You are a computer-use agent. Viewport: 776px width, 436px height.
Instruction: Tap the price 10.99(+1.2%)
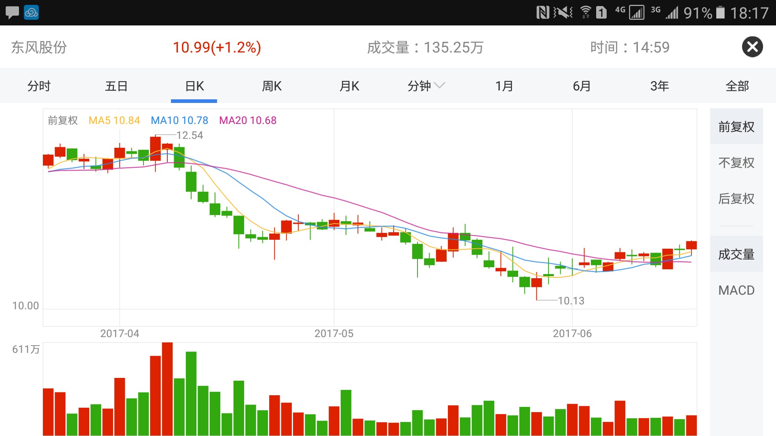217,47
